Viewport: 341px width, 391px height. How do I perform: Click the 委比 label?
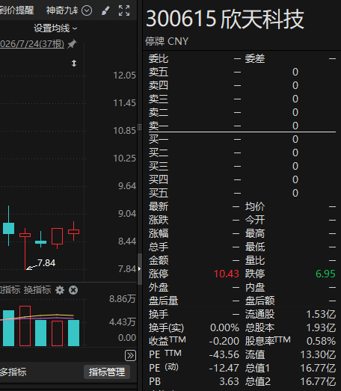(159, 59)
